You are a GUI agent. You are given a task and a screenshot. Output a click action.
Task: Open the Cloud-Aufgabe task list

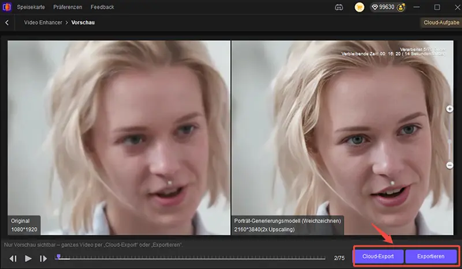coord(441,22)
